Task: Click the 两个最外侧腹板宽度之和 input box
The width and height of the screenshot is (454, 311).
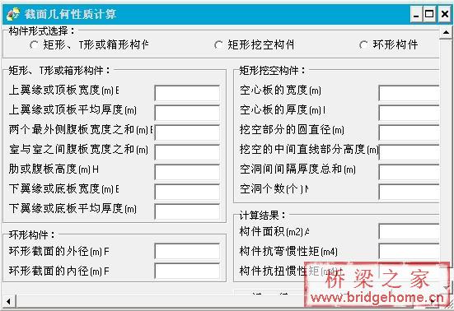Action: point(187,132)
